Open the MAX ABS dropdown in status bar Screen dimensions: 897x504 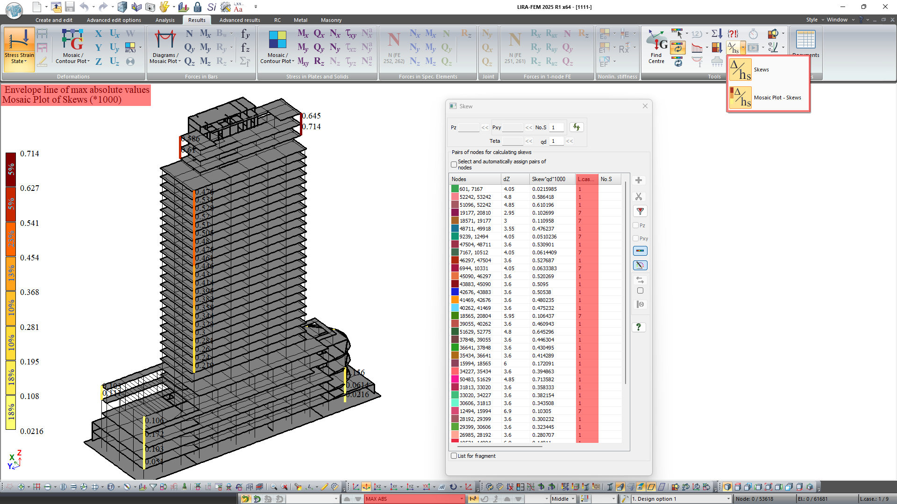click(461, 499)
